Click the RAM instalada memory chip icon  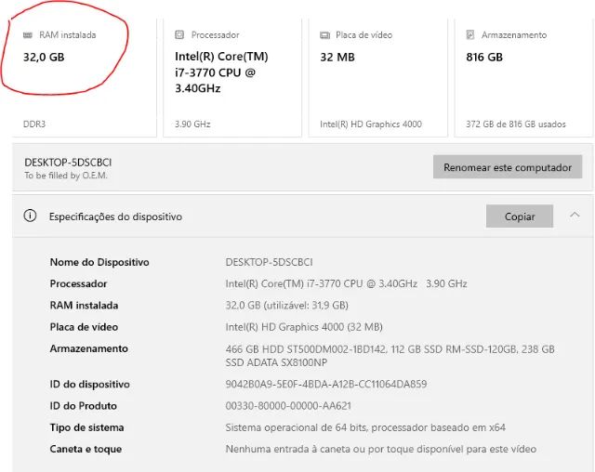[28, 35]
